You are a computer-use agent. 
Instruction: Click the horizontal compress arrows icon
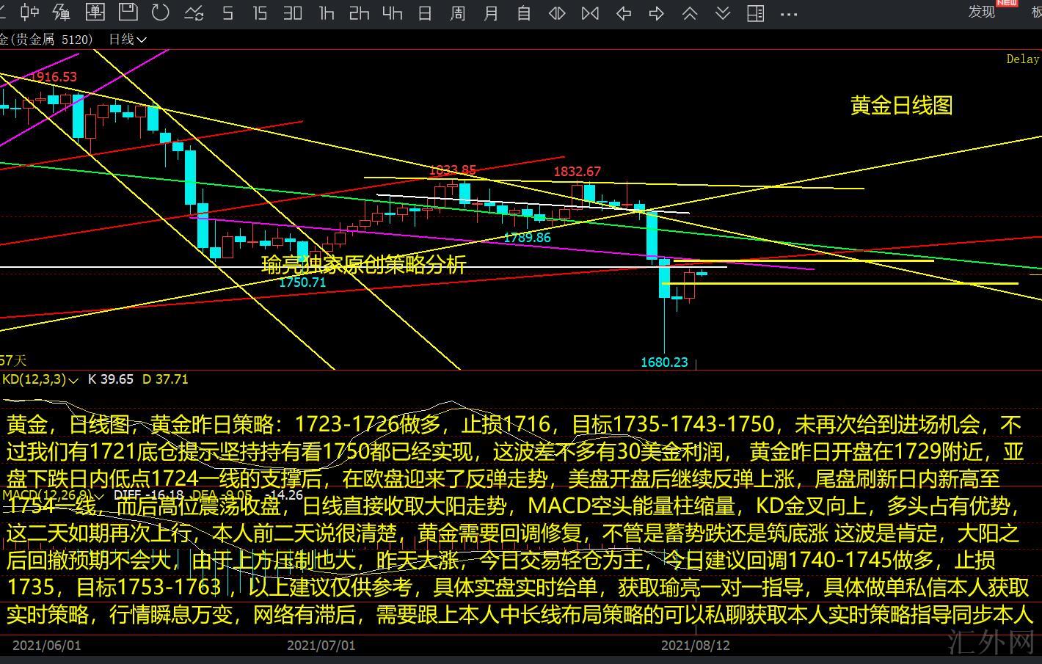tap(590, 13)
